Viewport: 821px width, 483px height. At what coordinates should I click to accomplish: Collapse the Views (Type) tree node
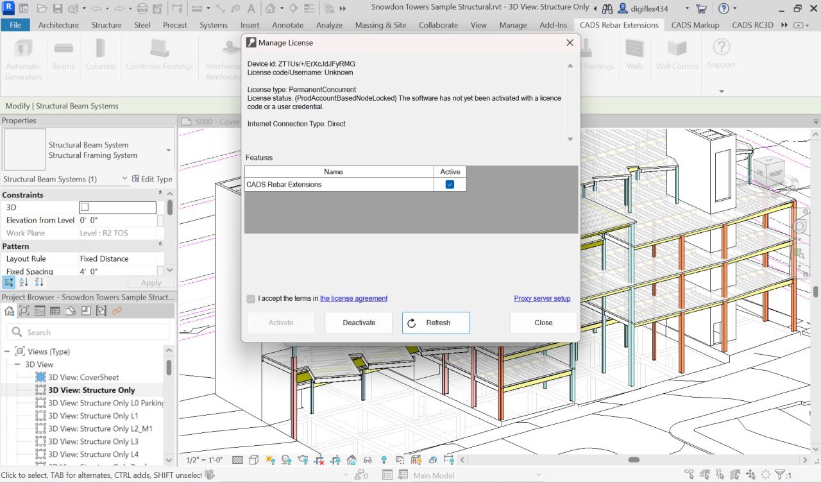[7, 352]
